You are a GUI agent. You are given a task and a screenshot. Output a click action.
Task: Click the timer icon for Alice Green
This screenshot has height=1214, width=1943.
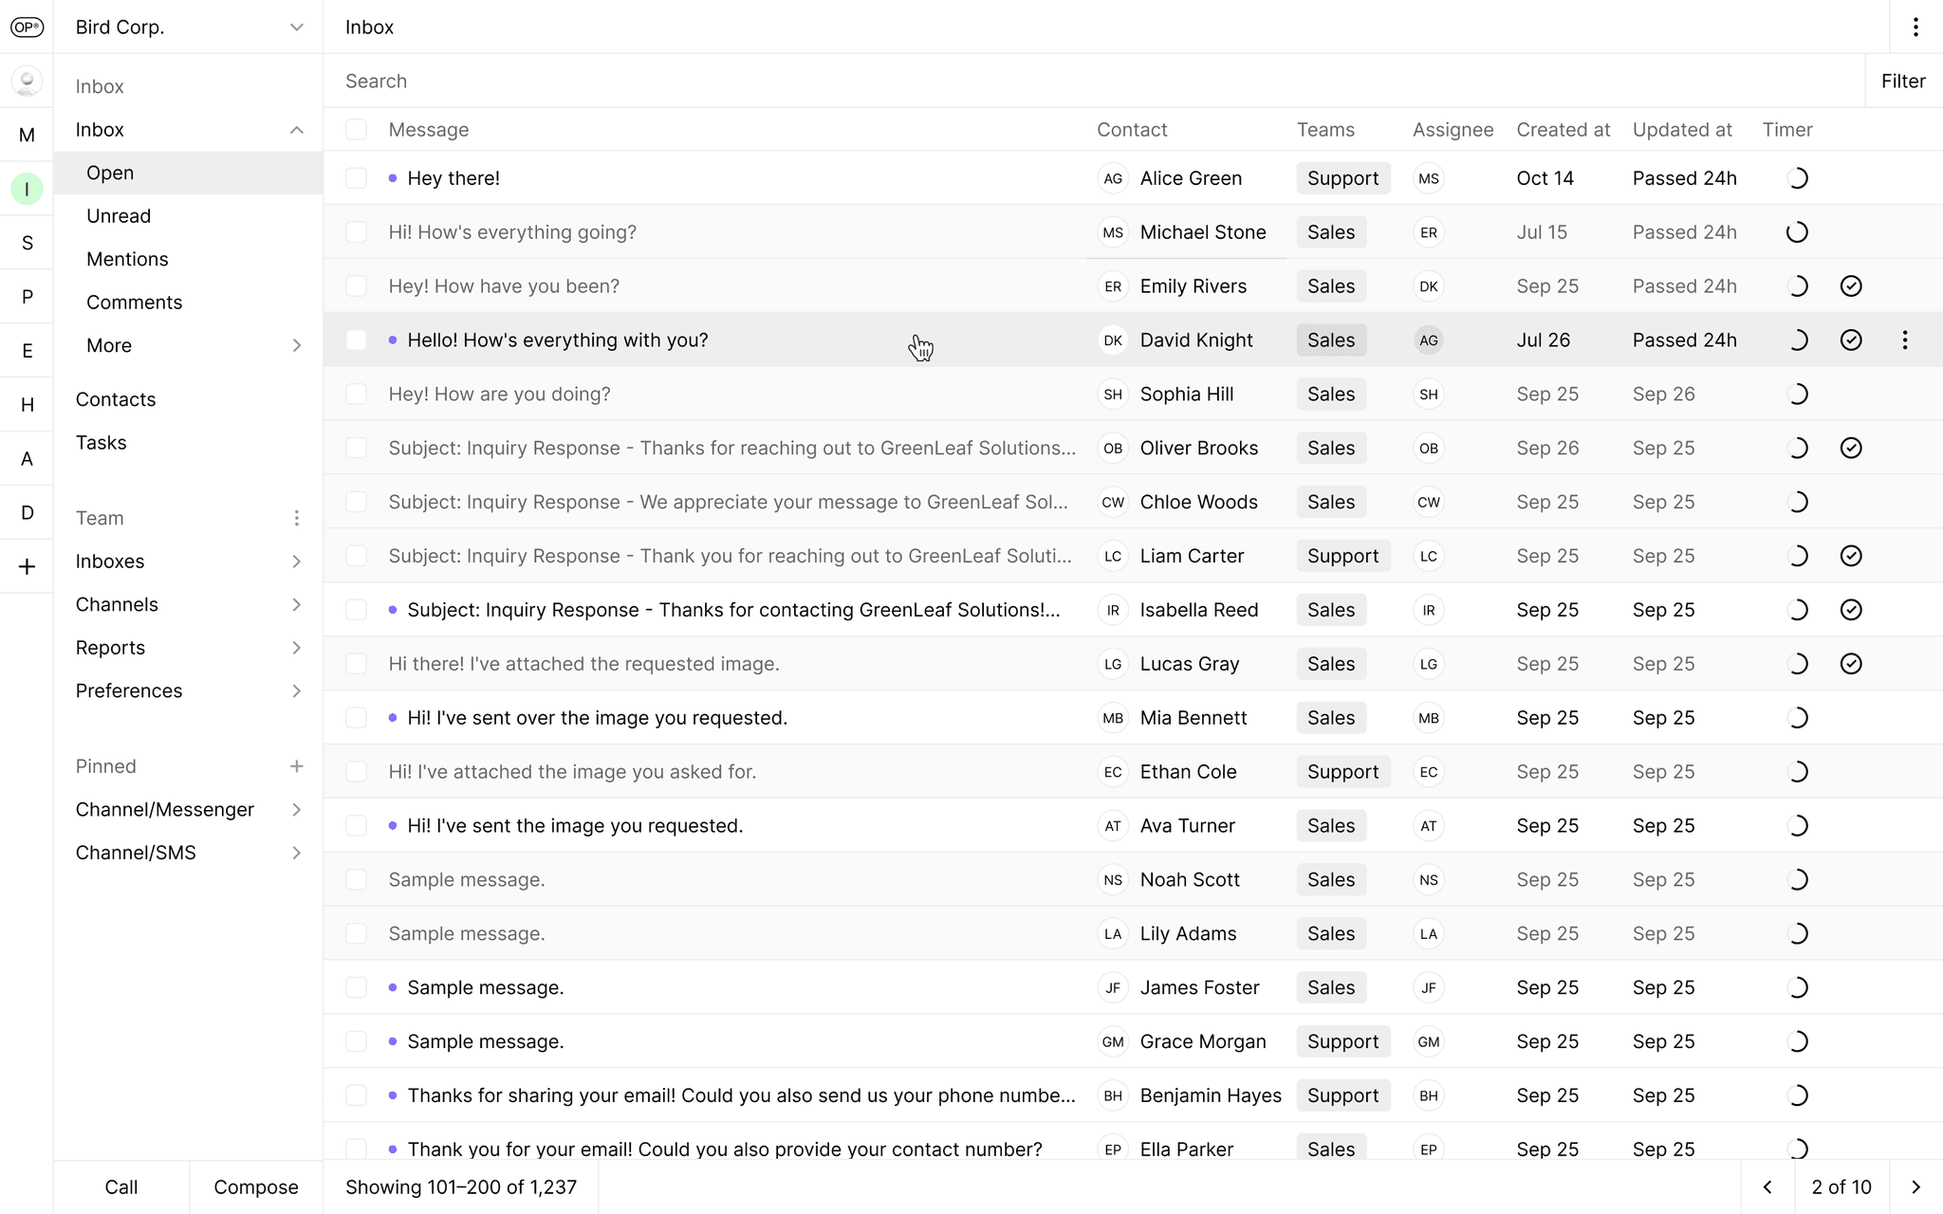[1797, 178]
